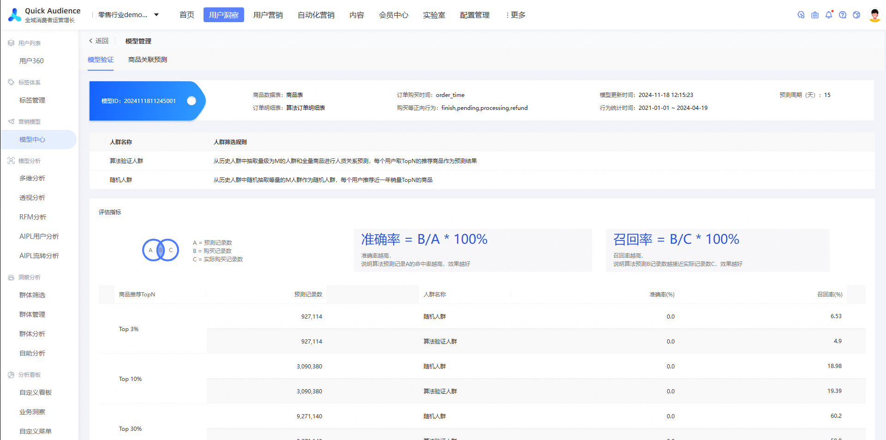Open AIPL流转分析 in sidebar
This screenshot has height=440, width=886.
tap(38, 256)
